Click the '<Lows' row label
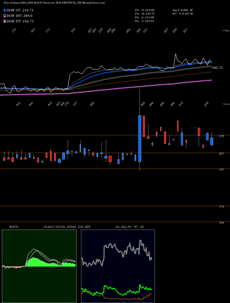The width and height of the screenshot is (230, 303). pyautogui.click(x=226, y=104)
